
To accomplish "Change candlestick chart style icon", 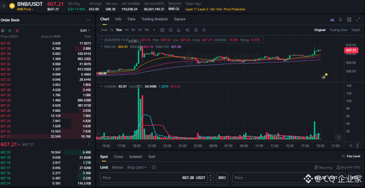I will coord(187,30).
